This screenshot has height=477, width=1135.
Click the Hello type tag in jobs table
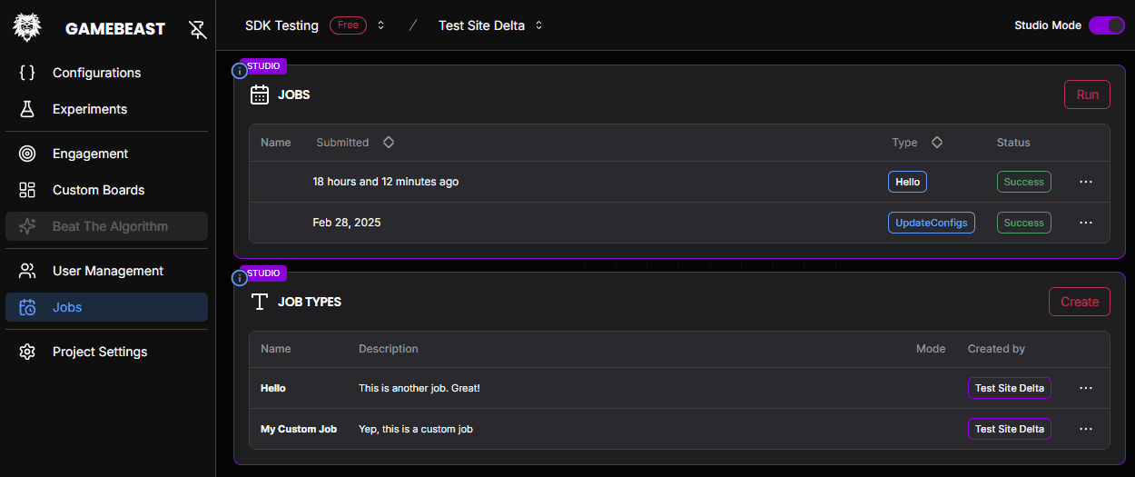(907, 182)
